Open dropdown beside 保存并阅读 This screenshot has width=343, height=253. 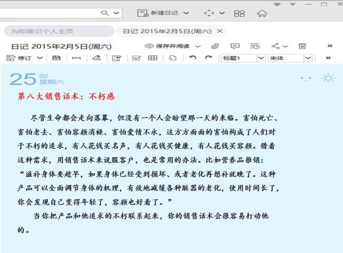pyautogui.click(x=198, y=46)
